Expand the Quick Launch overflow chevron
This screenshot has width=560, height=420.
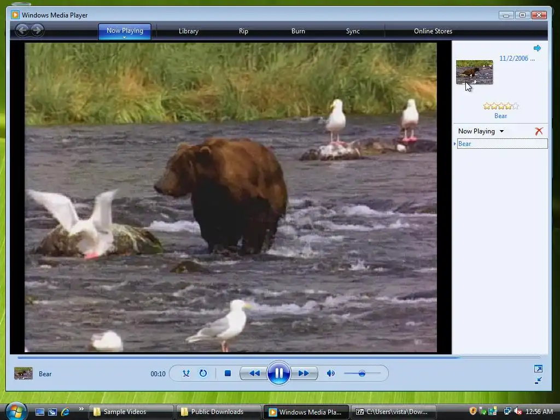coord(81,409)
